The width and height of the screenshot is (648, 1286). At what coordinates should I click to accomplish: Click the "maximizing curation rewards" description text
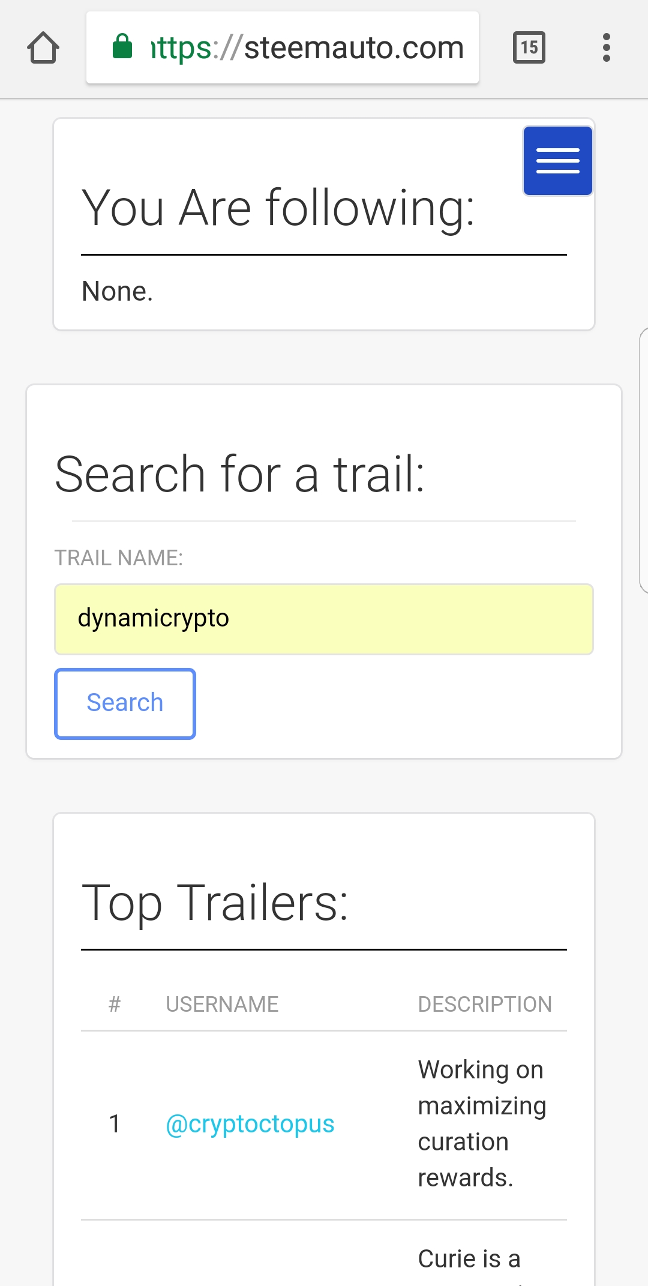click(x=482, y=1123)
